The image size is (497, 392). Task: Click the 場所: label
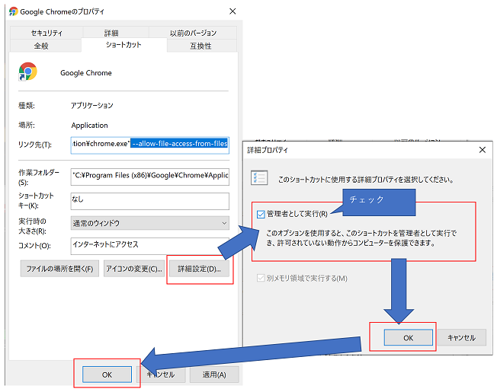click(x=27, y=126)
